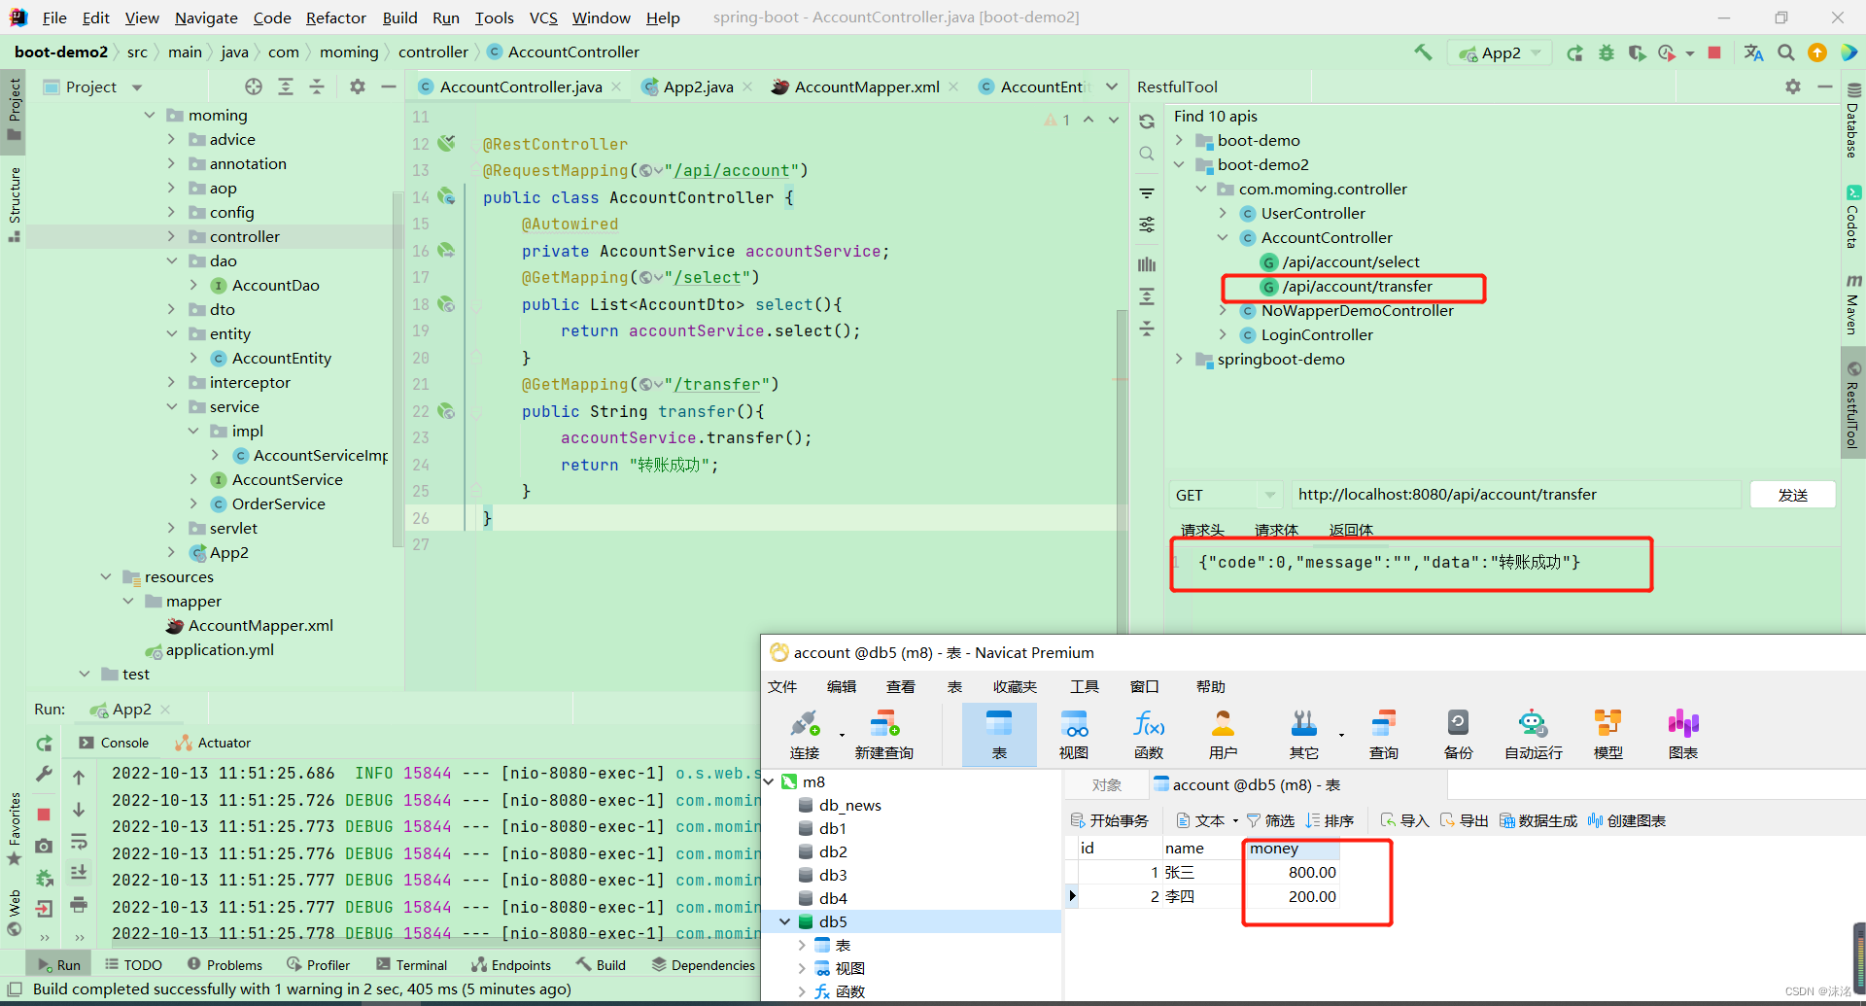Open the Problems tool window button
This screenshot has width=1866, height=1006.
pyautogui.click(x=225, y=965)
